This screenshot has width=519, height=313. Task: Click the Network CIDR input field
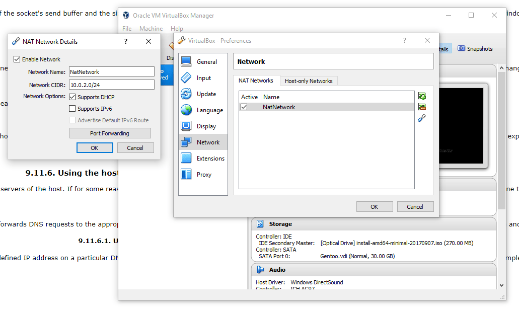(111, 85)
